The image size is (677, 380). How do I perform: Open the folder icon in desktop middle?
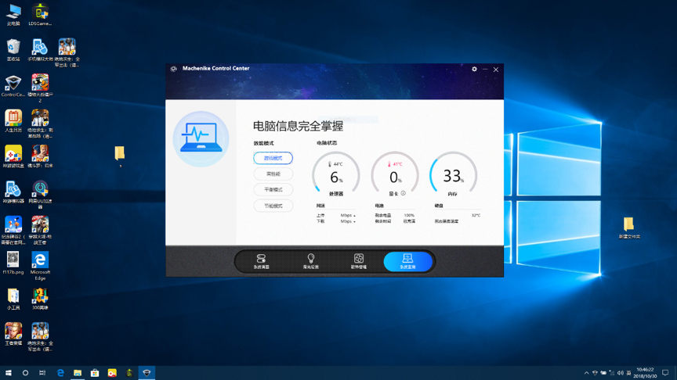click(120, 154)
